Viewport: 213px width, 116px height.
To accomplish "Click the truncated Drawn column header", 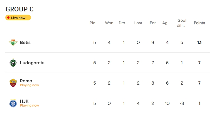I will click(123, 23).
